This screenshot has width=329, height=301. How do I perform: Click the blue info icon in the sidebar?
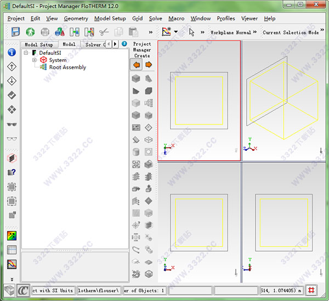[12, 53]
